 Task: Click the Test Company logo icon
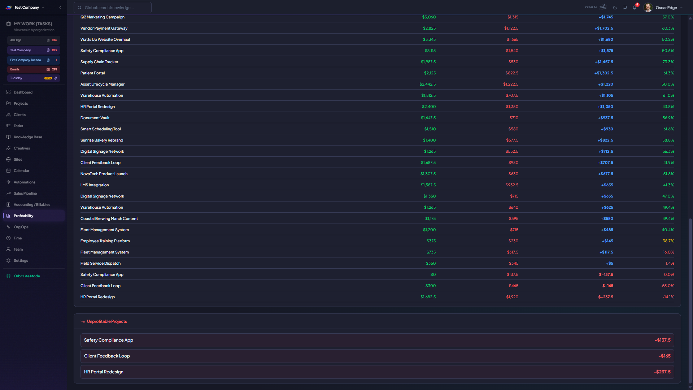[x=9, y=7]
